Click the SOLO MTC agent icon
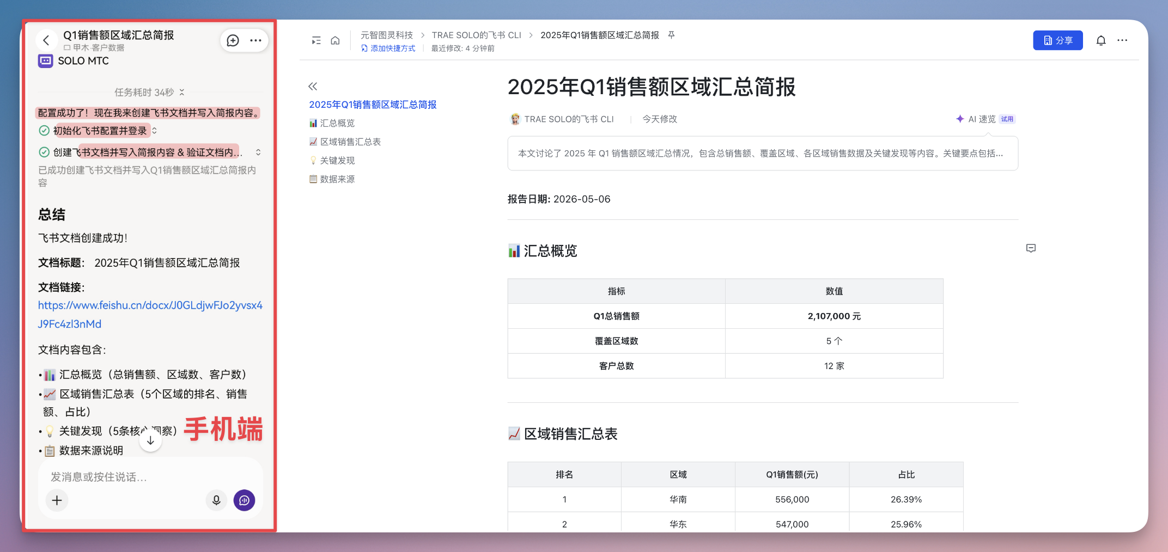 click(45, 61)
